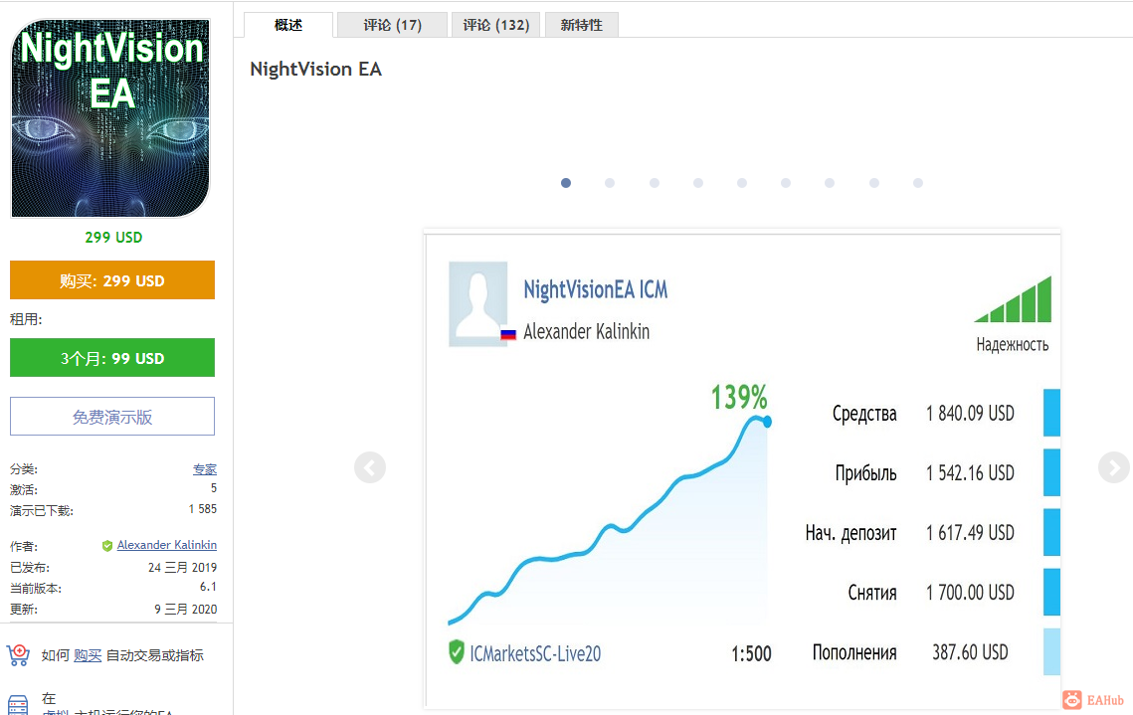Image resolution: width=1133 pixels, height=715 pixels.
Task: Click the Russian flag icon
Action: point(508,334)
